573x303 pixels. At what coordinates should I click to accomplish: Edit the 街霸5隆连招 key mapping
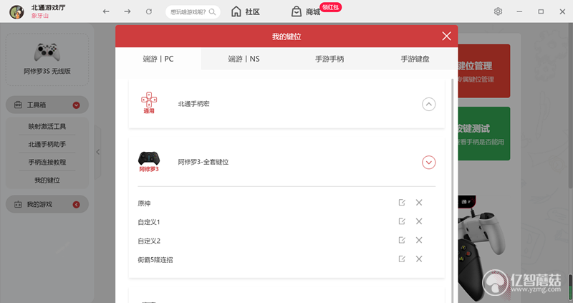402,259
